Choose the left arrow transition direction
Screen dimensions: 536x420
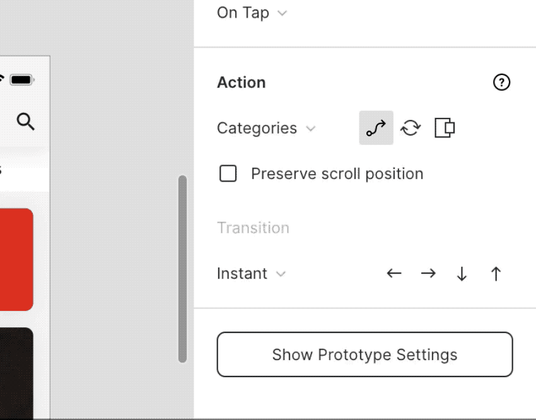(394, 274)
